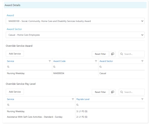The height and width of the screenshot is (125, 150).
Task: Click Add Service under Override Service Pay Level
Action: click(x=15, y=92)
